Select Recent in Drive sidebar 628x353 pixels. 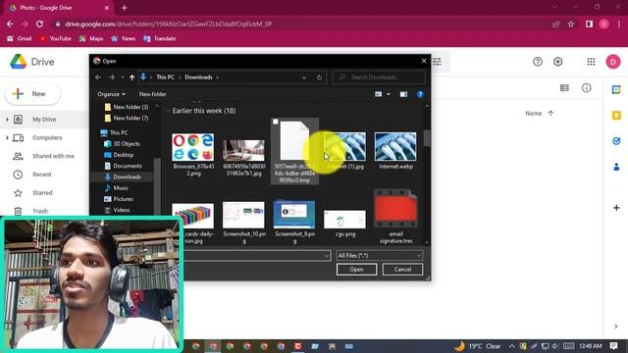(x=41, y=175)
